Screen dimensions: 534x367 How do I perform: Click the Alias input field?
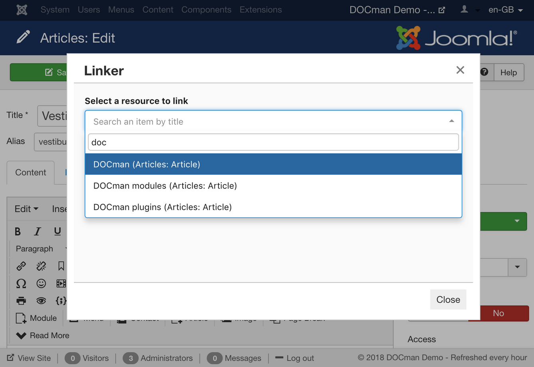click(51, 142)
